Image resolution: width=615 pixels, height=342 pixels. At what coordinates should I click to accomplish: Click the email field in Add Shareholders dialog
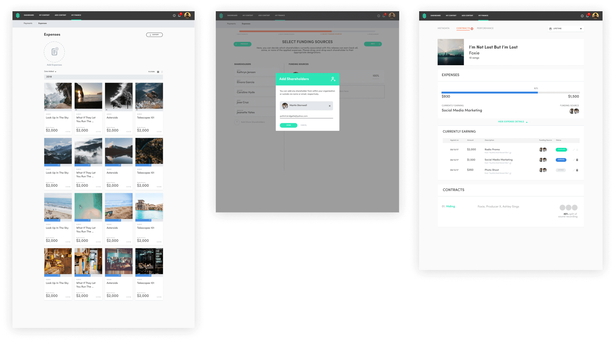306,116
